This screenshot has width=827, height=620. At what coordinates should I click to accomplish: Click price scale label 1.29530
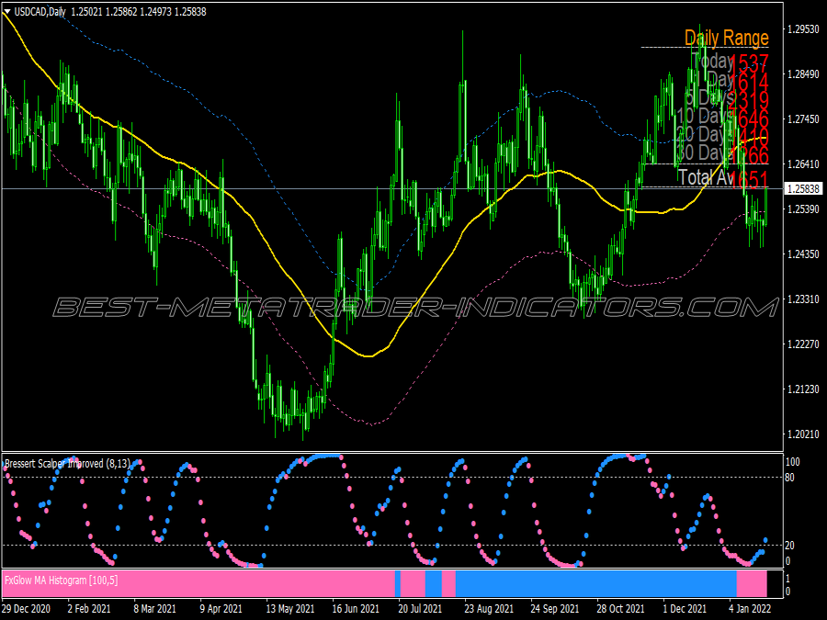pos(803,29)
